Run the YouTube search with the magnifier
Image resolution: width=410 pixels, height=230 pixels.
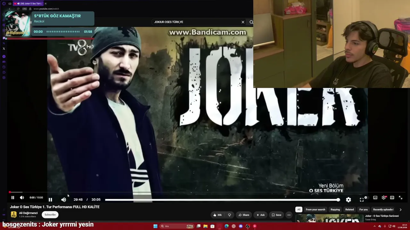(251, 22)
